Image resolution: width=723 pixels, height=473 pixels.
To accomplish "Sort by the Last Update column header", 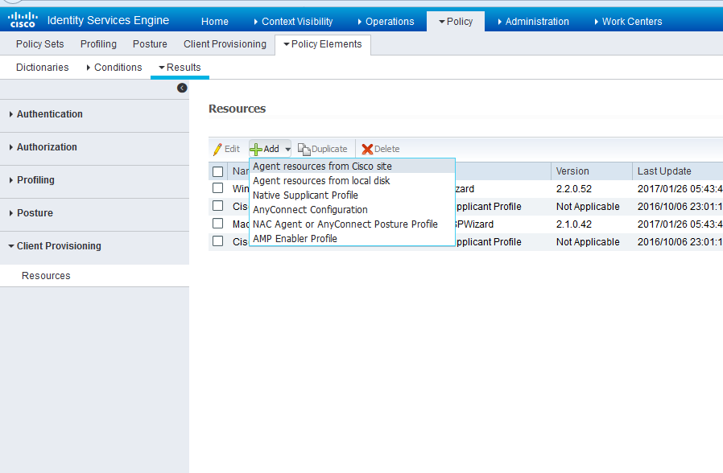I will click(664, 171).
